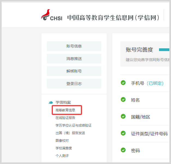Go to 解绑账号 page
This screenshot has width=171, height=164.
74,71
